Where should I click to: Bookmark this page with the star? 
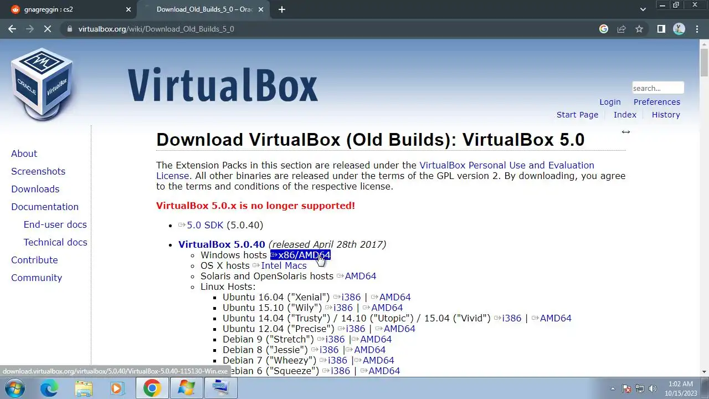tap(639, 29)
